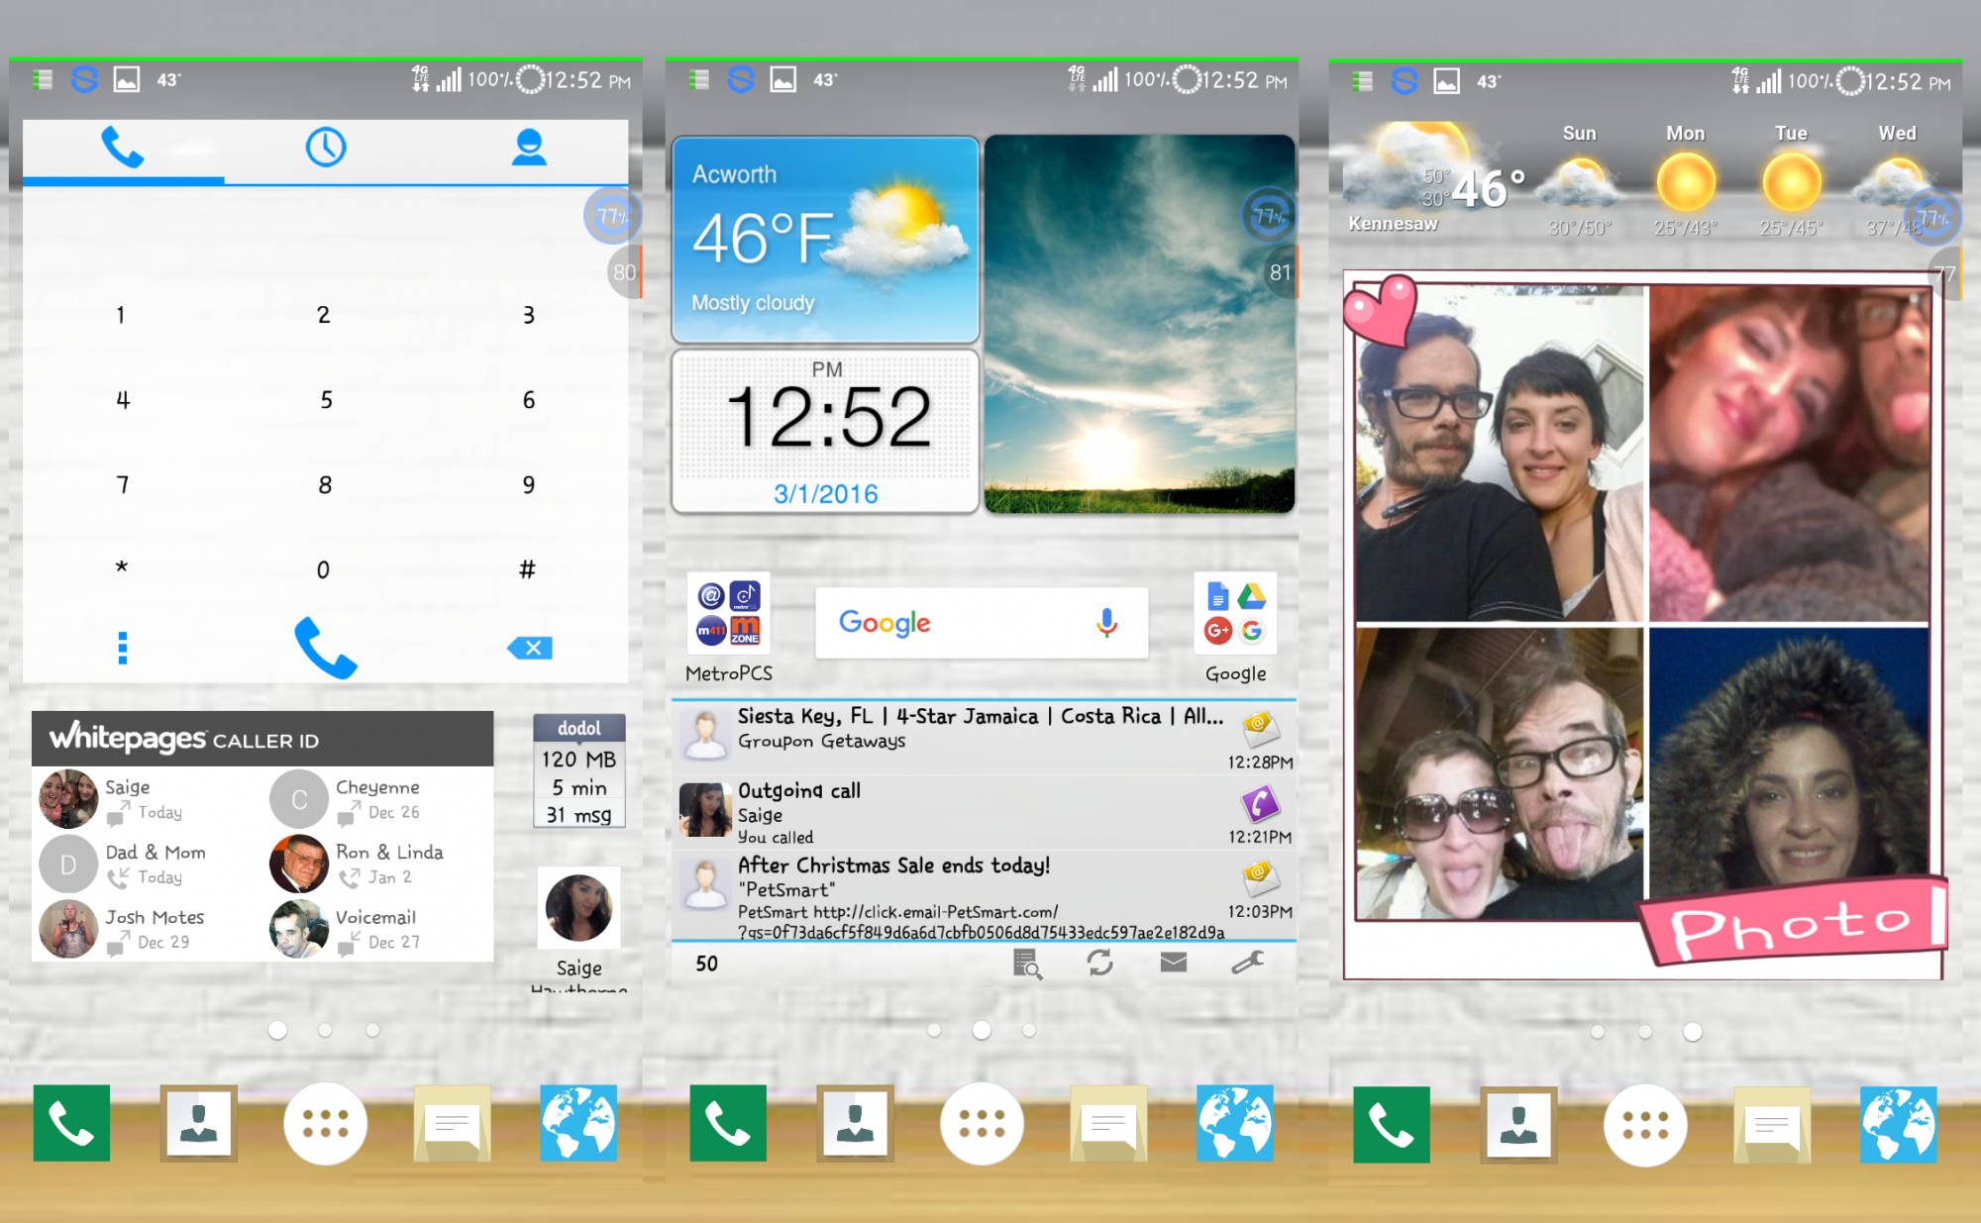
Task: Open the MetroPCS app folder
Action: pos(728,614)
